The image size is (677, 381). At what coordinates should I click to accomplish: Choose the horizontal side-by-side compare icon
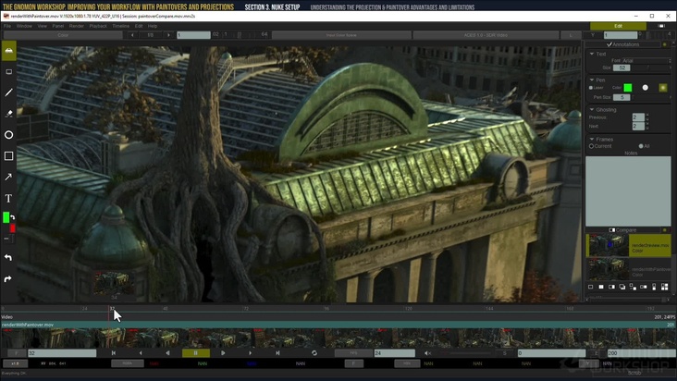pos(644,287)
